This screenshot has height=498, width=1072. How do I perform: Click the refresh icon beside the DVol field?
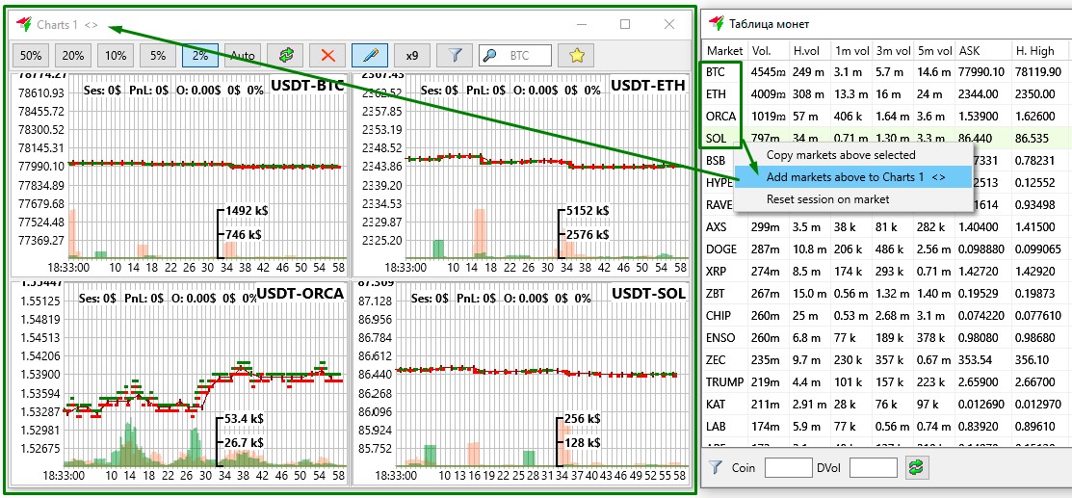point(916,467)
